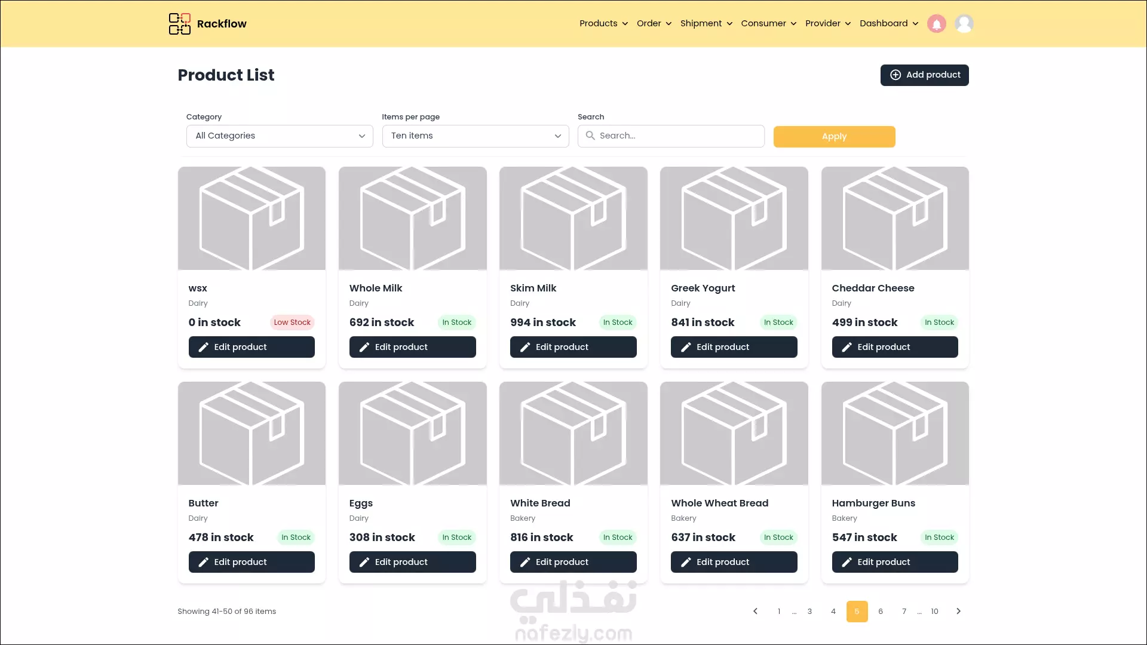The width and height of the screenshot is (1147, 645).
Task: Click pencil icon on wsx card
Action: coord(203,347)
